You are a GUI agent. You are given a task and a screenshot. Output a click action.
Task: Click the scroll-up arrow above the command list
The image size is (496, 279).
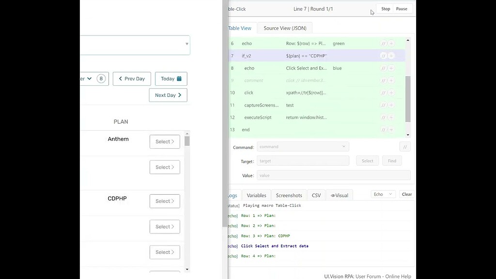click(x=407, y=40)
